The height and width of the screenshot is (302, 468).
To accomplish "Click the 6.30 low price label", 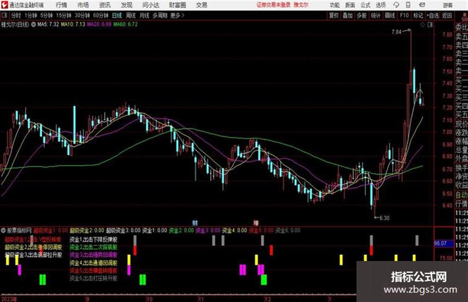I will tap(384, 218).
